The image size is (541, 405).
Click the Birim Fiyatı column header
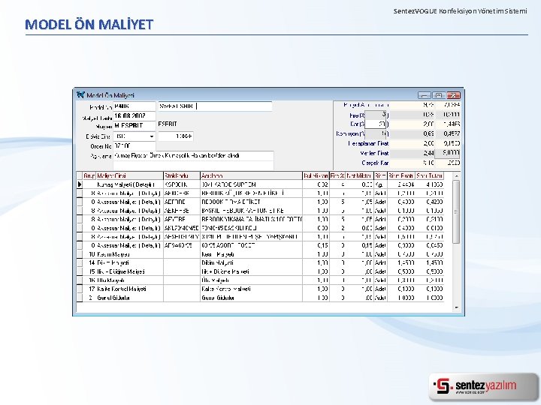point(401,175)
